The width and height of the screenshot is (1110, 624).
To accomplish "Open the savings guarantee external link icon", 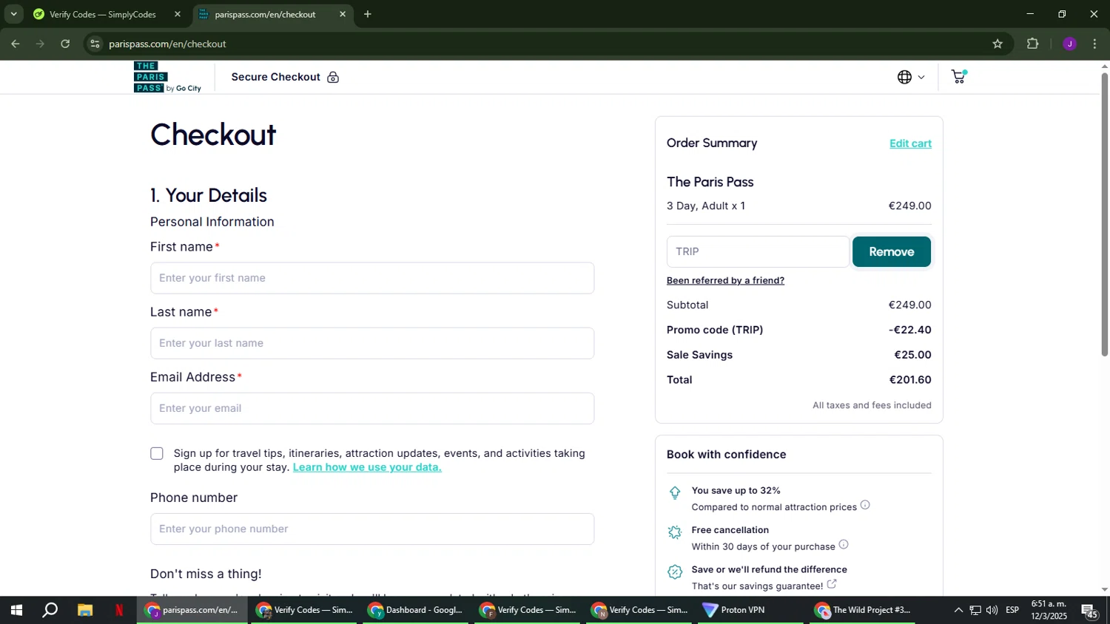I will coord(832,584).
